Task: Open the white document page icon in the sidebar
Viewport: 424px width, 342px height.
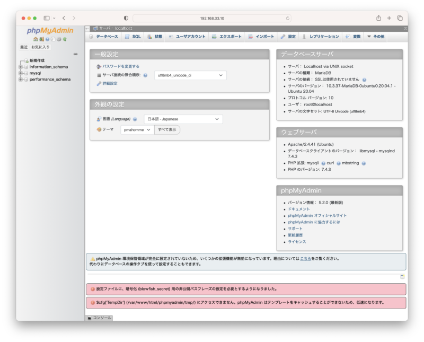Action: (53, 39)
